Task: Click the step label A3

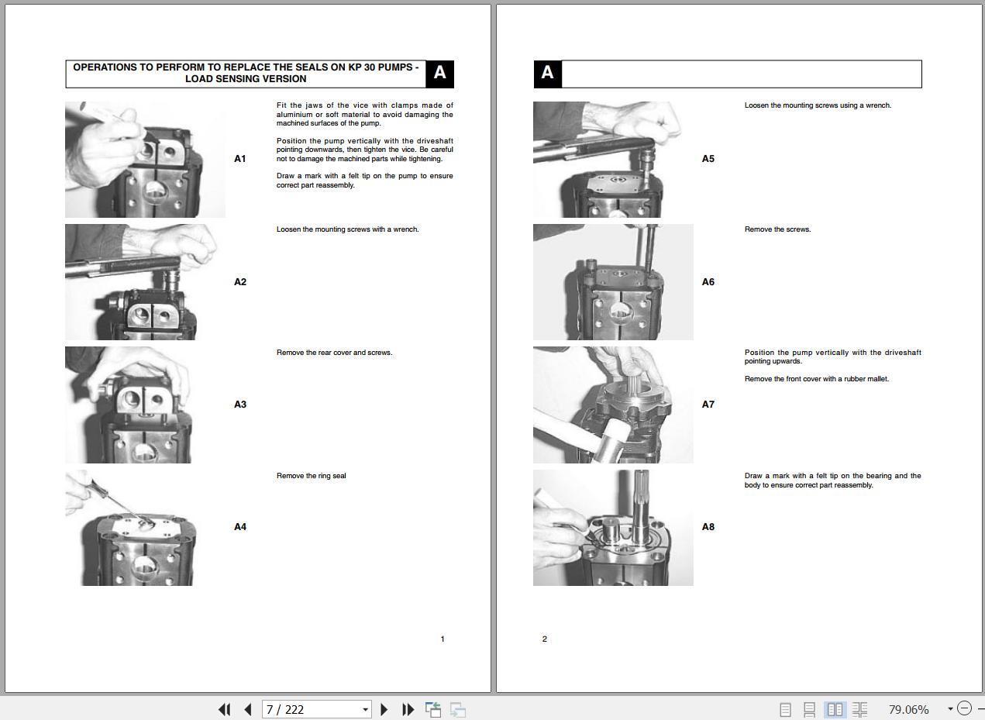Action: (240, 404)
